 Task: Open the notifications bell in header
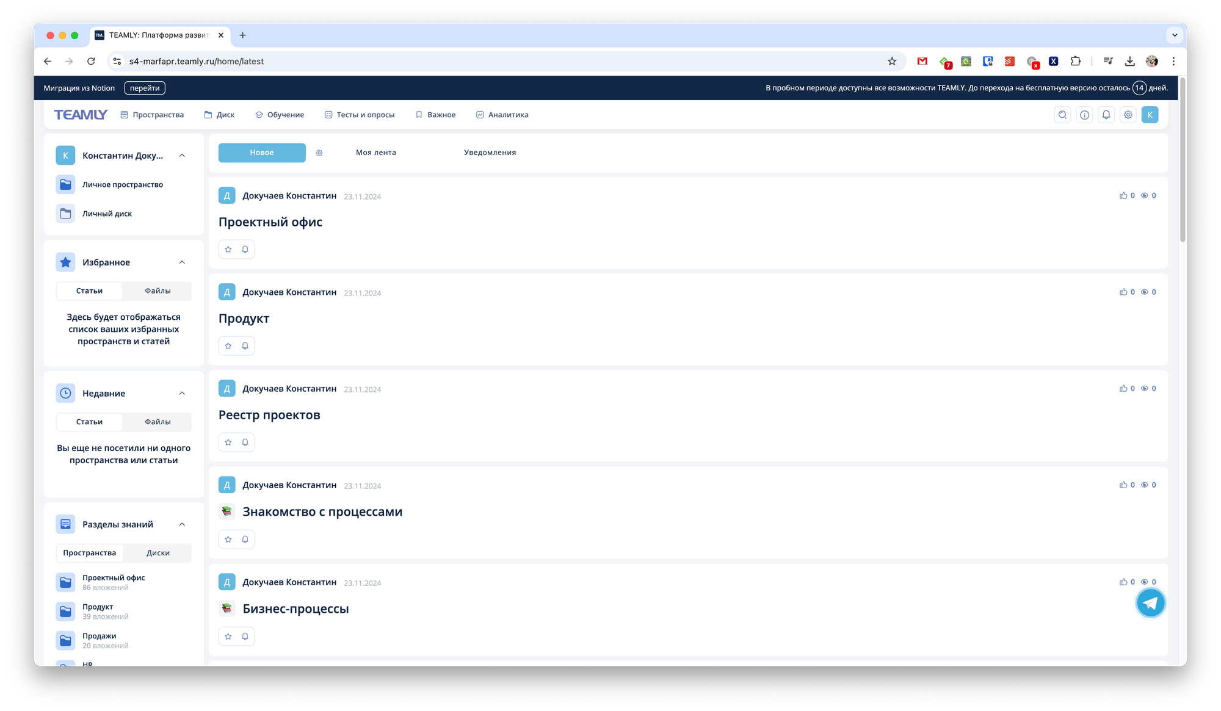click(1106, 115)
